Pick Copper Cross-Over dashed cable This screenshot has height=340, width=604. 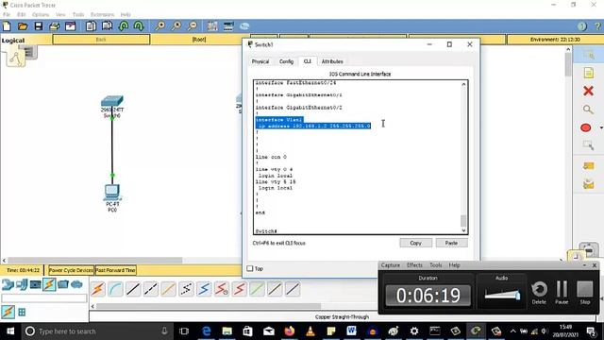pyautogui.click(x=151, y=289)
